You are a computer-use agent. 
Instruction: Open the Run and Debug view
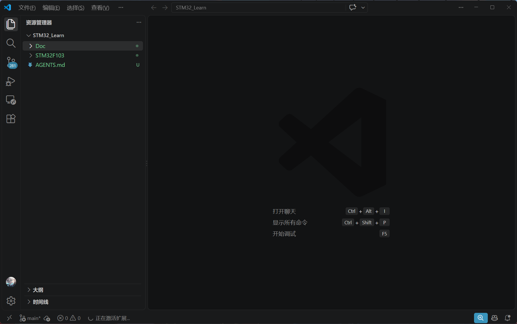pos(11,81)
